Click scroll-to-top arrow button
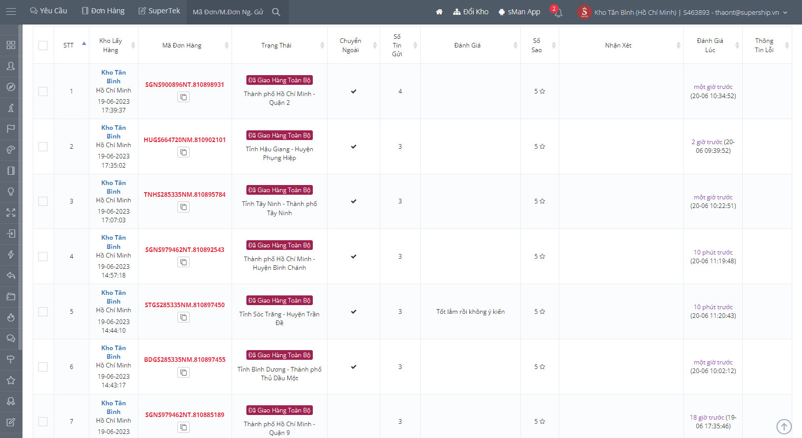This screenshot has width=802, height=438. tap(784, 426)
